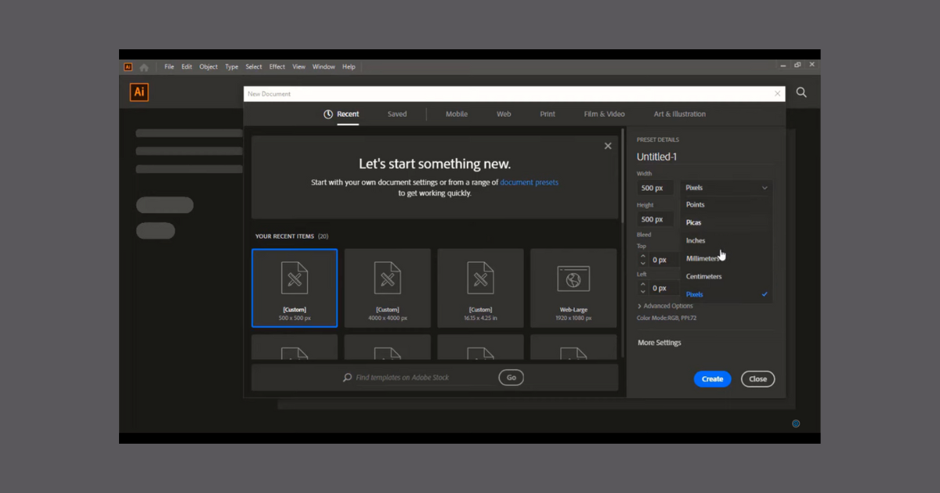
Task: Decrease Top bleed with down arrow
Action: coord(643,264)
